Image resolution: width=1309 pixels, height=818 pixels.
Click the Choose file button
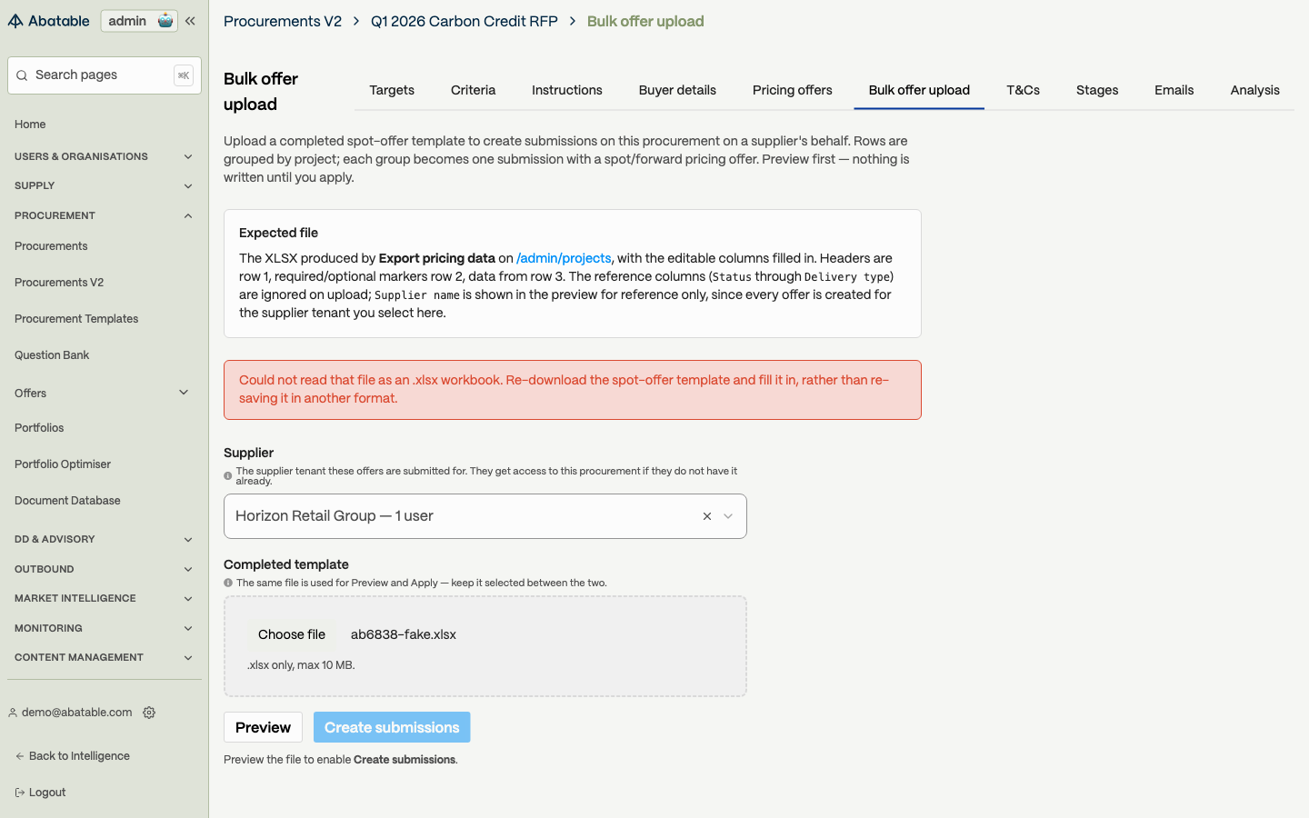coord(292,634)
